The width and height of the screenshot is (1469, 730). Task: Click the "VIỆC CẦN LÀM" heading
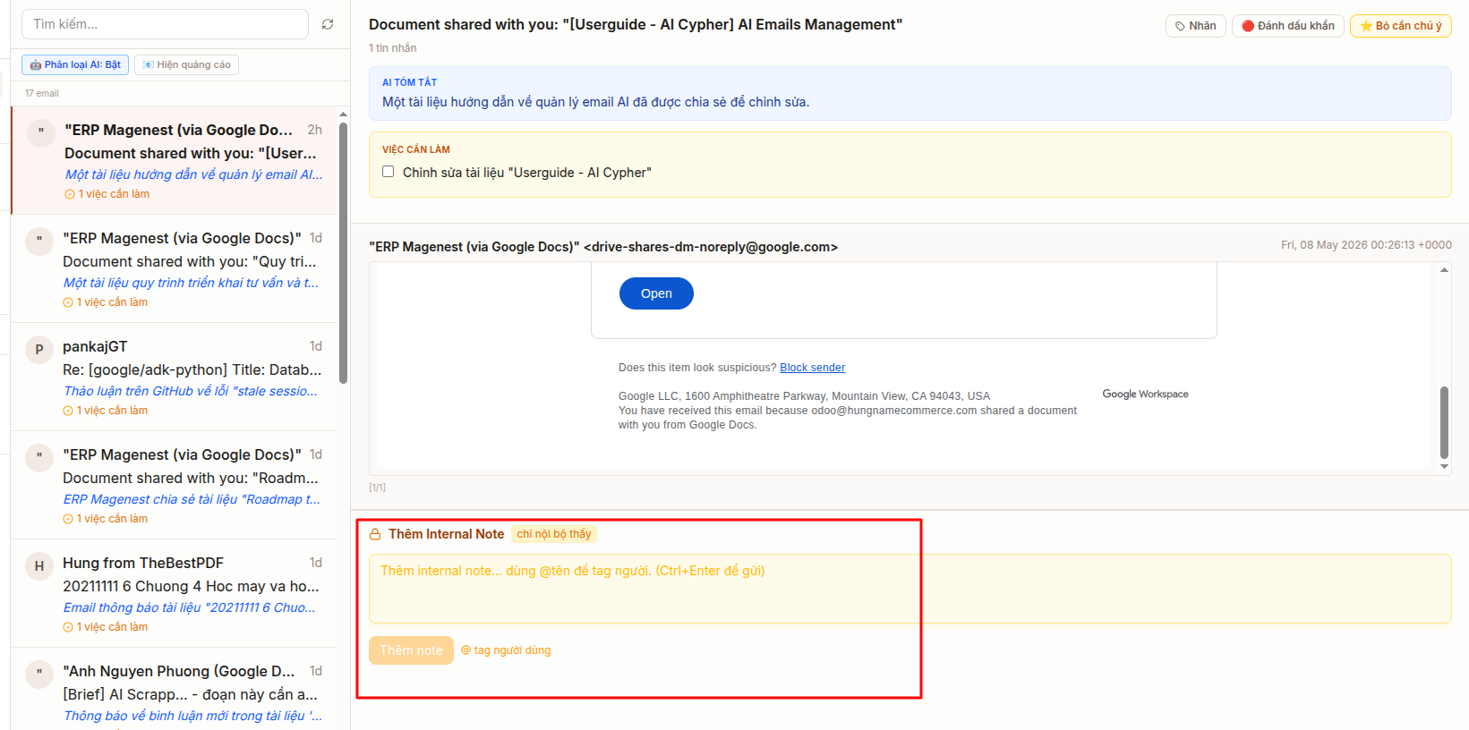click(415, 149)
